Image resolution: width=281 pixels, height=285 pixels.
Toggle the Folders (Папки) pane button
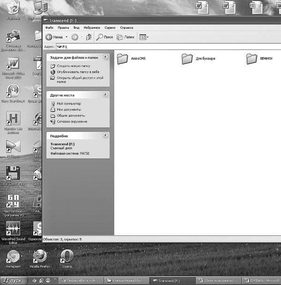[126, 37]
